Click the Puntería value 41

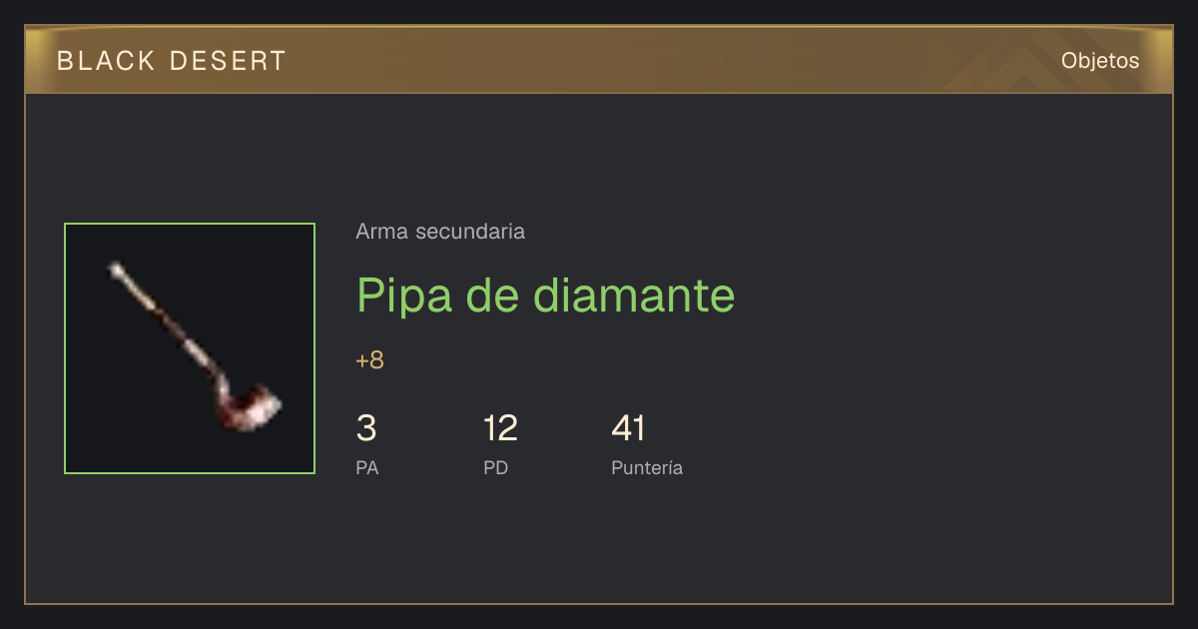coord(629,428)
